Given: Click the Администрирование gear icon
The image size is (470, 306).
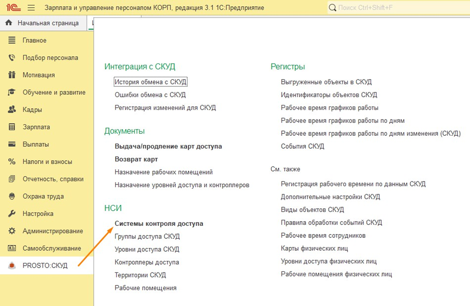Looking at the screenshot, I should click(x=12, y=231).
